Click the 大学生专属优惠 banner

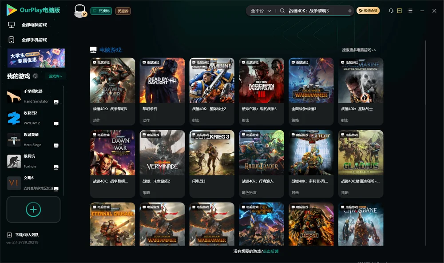(x=36, y=58)
